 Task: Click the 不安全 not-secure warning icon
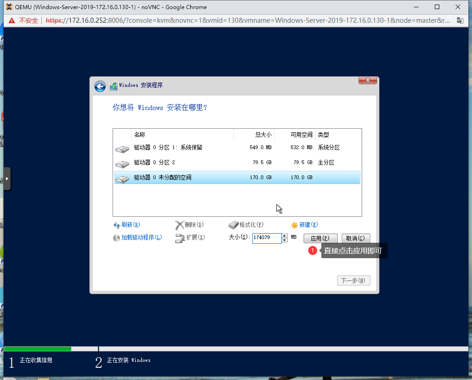[12, 20]
